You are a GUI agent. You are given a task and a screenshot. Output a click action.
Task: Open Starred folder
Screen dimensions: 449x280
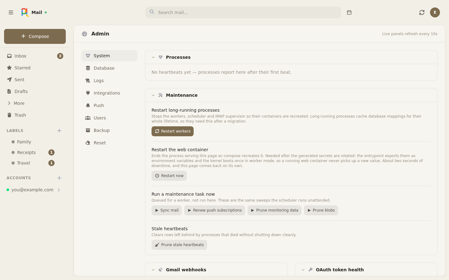pyautogui.click(x=35, y=68)
